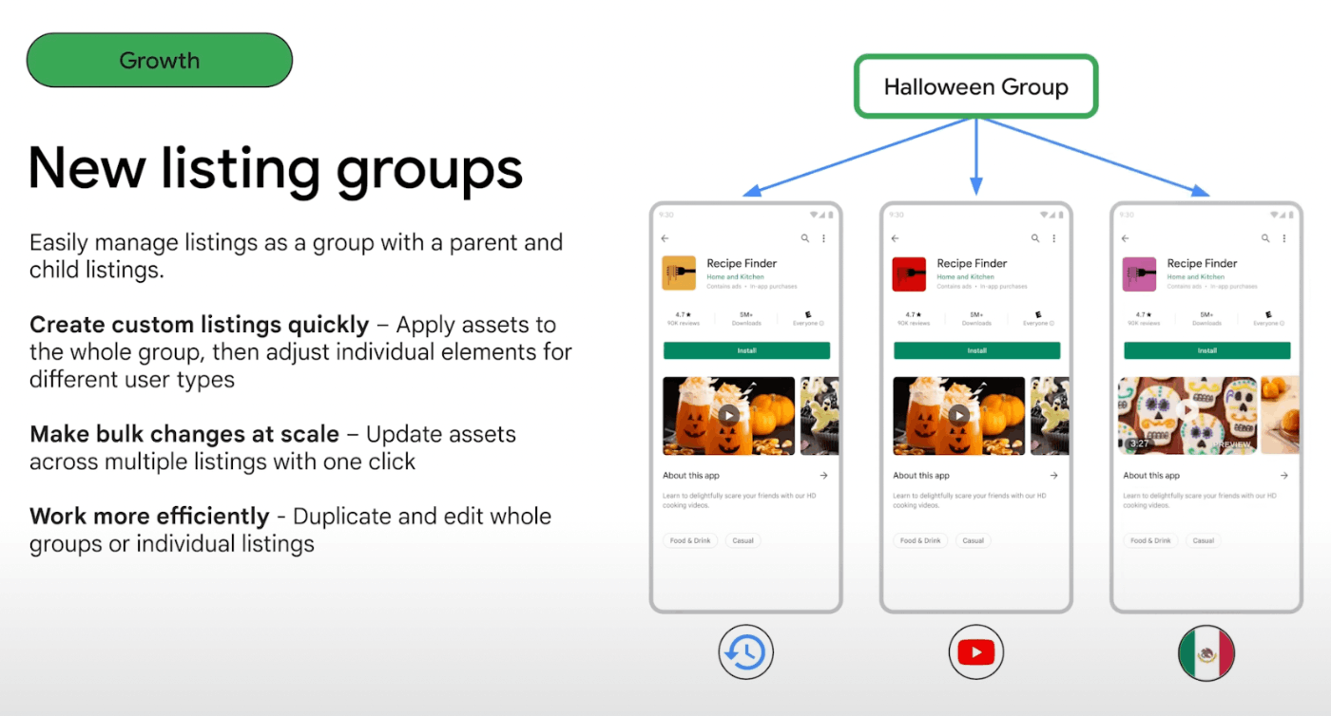This screenshot has height=716, width=1331.
Task: Click the Mexico flag icon below right phone
Action: click(x=1206, y=652)
